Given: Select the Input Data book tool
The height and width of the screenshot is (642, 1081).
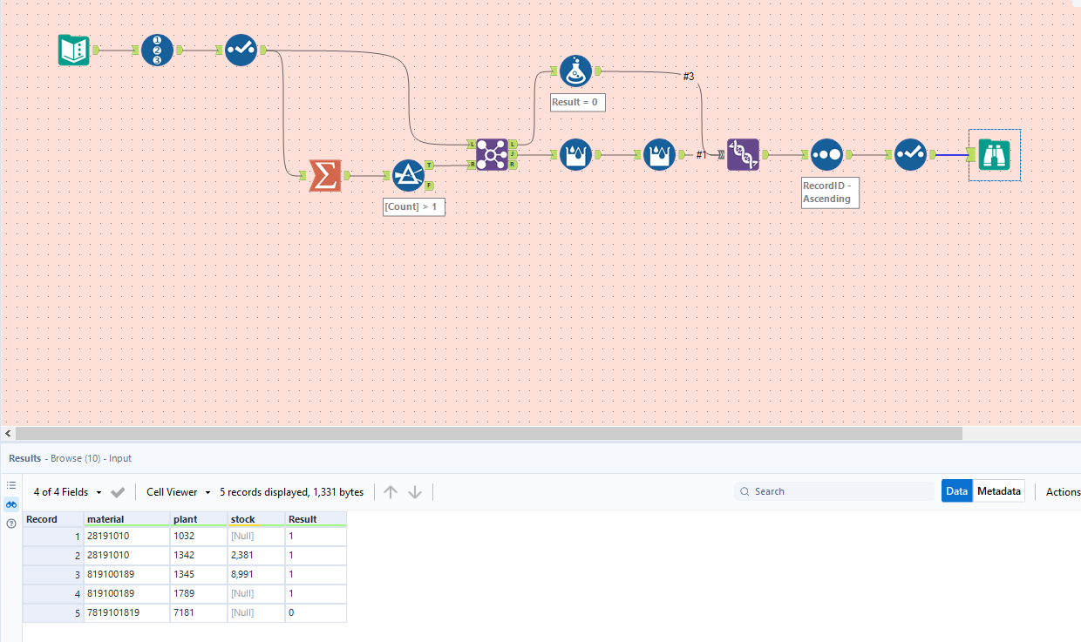Looking at the screenshot, I should click(74, 50).
